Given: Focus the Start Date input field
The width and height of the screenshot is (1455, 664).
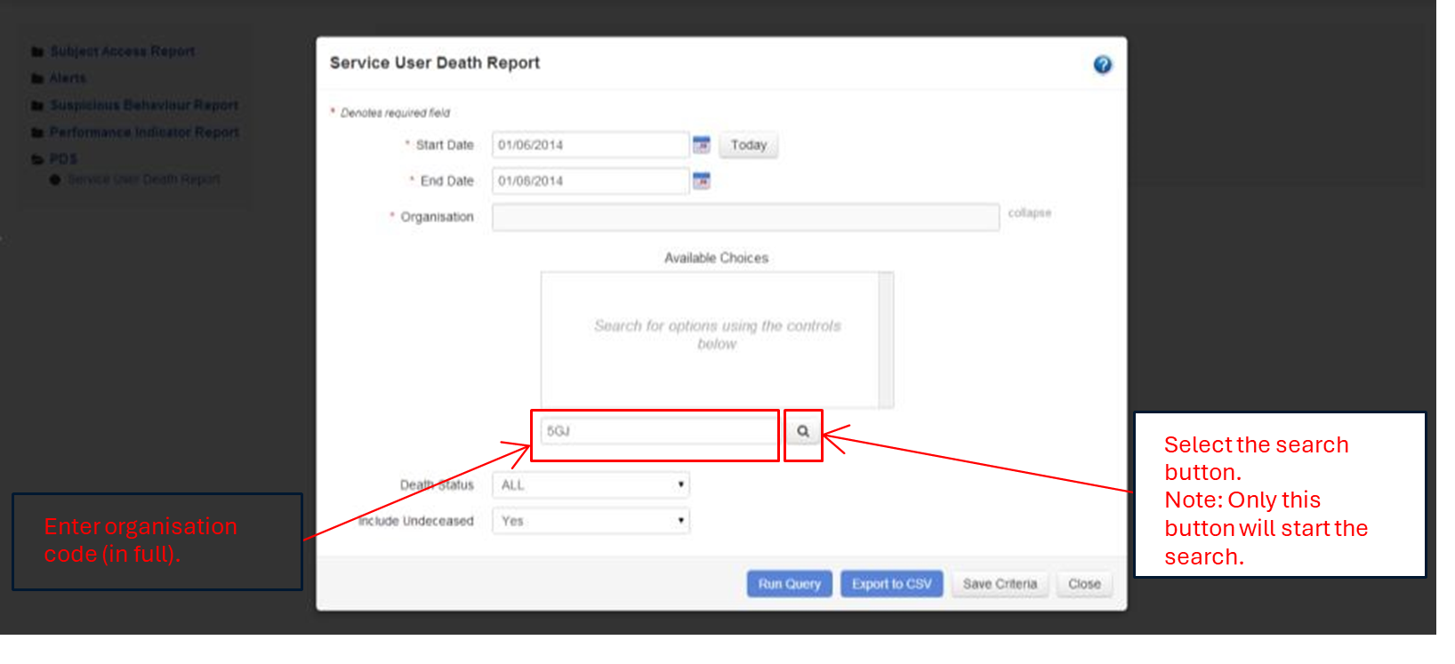Looking at the screenshot, I should click(x=591, y=145).
